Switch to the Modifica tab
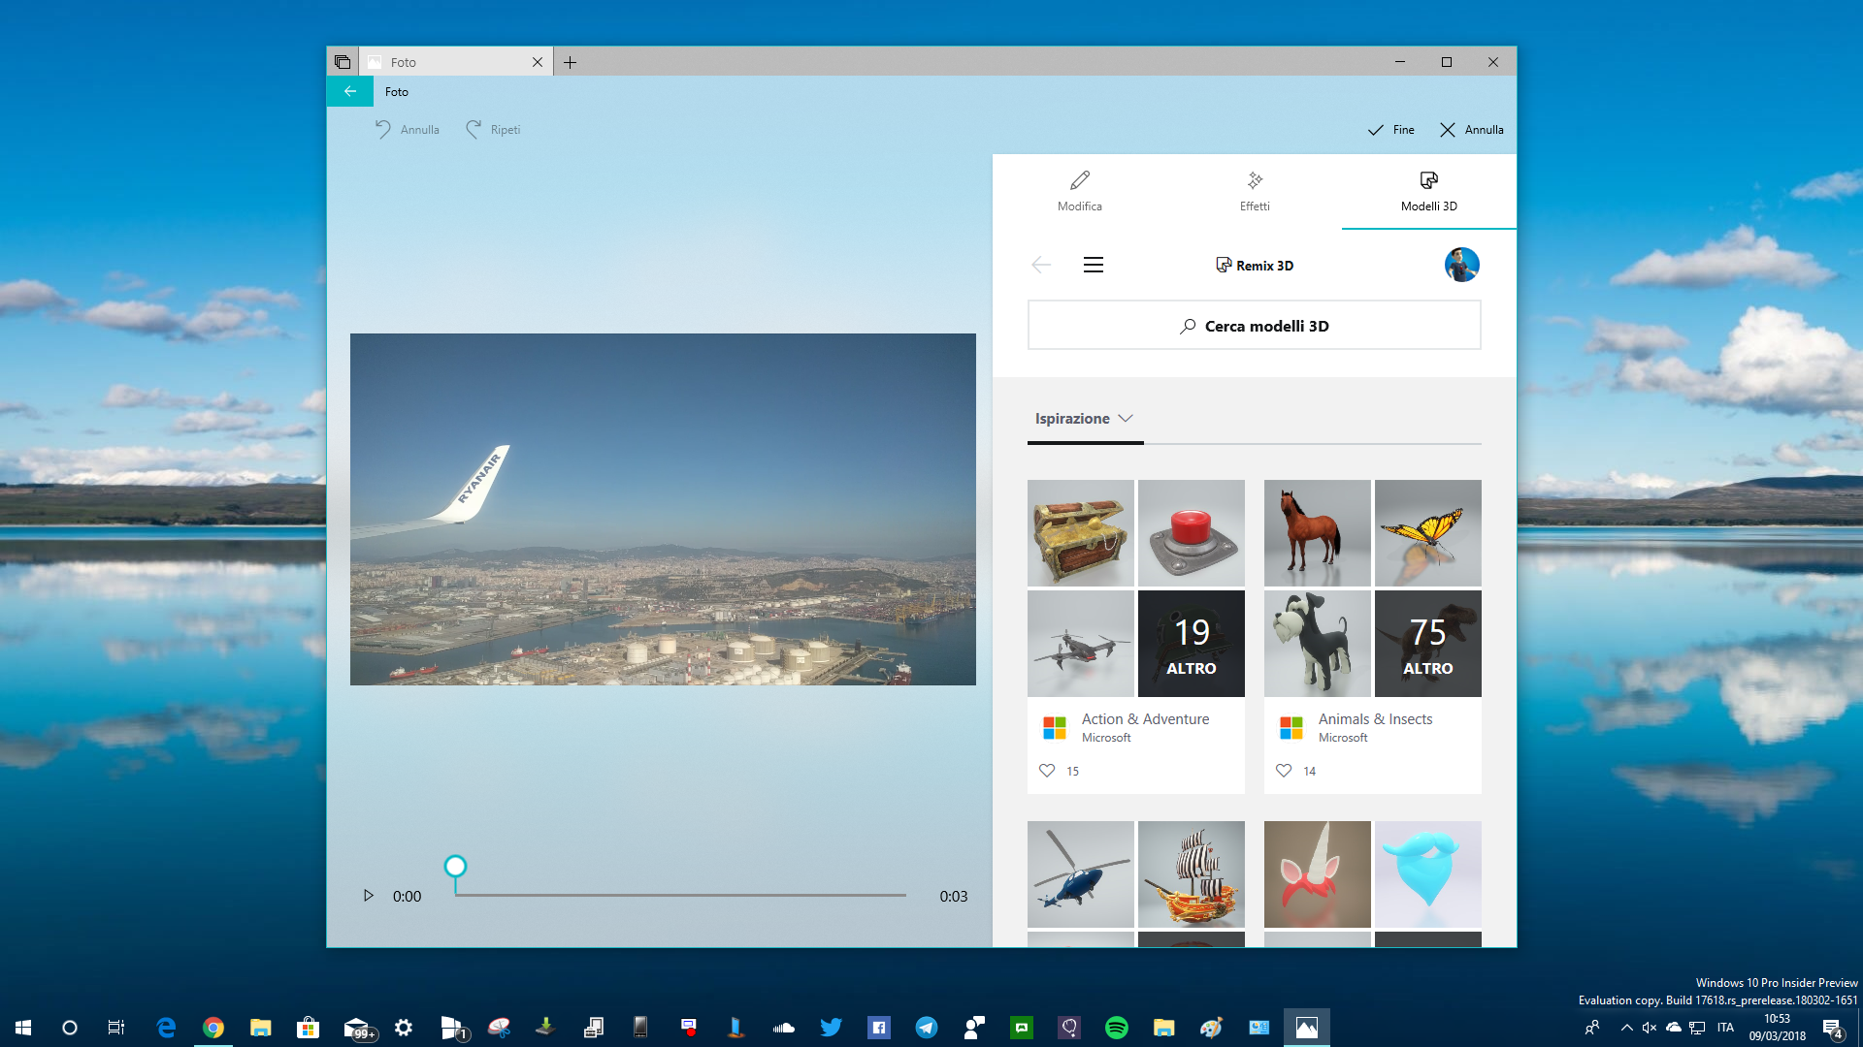 point(1080,191)
